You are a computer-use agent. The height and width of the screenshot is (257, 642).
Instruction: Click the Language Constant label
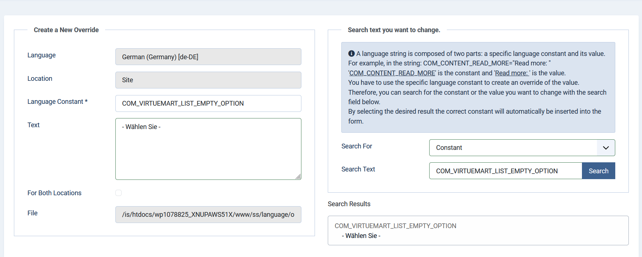[x=57, y=102]
